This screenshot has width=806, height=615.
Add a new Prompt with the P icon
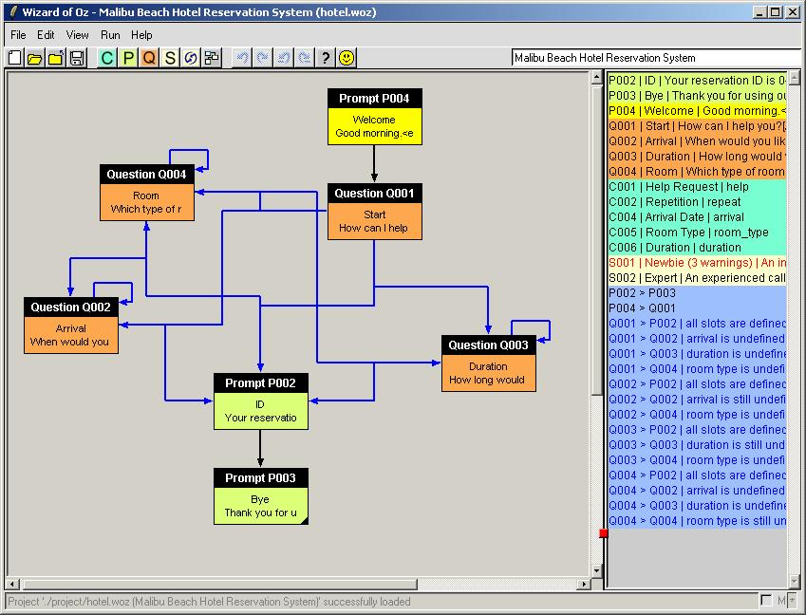coord(128,58)
